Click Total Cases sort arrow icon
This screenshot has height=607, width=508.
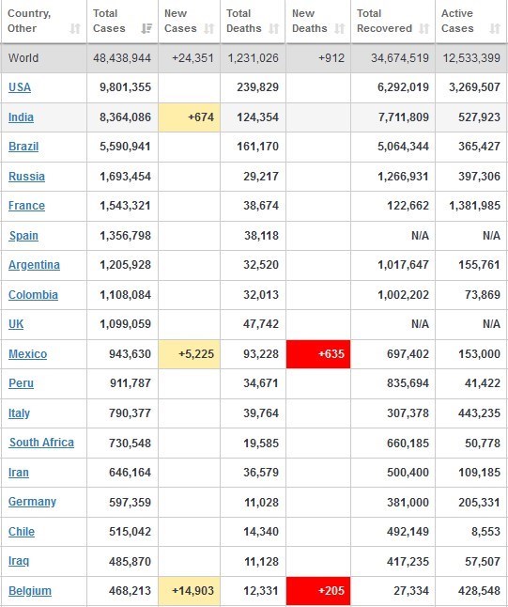click(146, 28)
